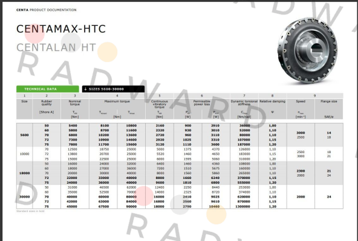Click the '[Shore A]' unit label

[x=47, y=112]
